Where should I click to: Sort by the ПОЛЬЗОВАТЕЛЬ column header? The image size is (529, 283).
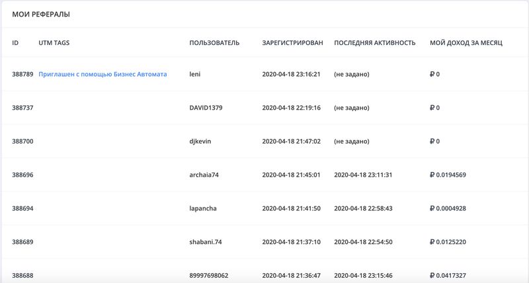click(x=214, y=43)
